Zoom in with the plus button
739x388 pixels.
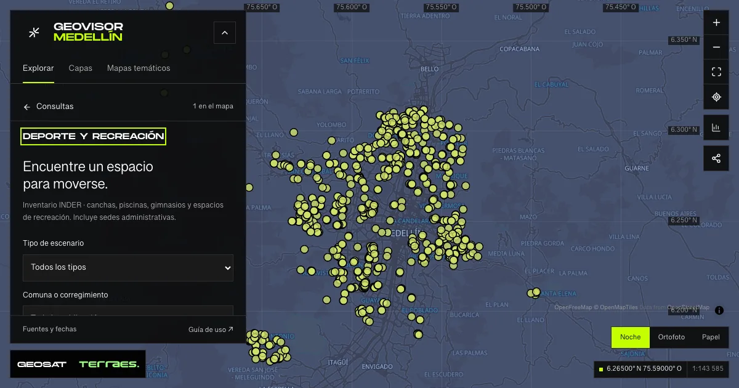(x=716, y=23)
